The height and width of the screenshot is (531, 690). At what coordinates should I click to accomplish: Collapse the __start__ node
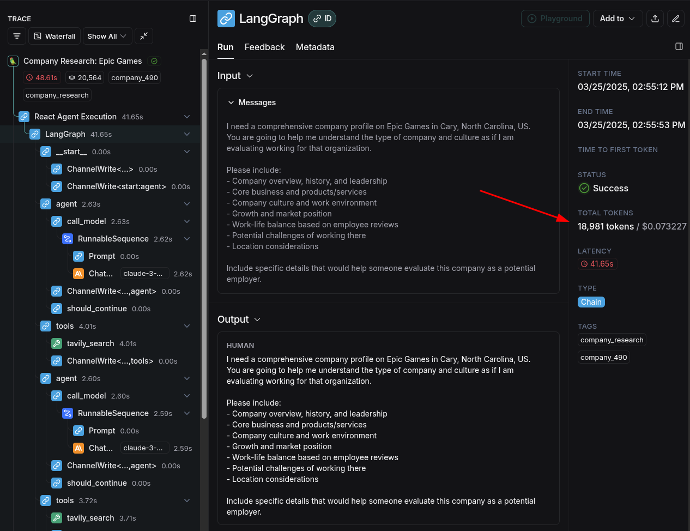click(187, 152)
